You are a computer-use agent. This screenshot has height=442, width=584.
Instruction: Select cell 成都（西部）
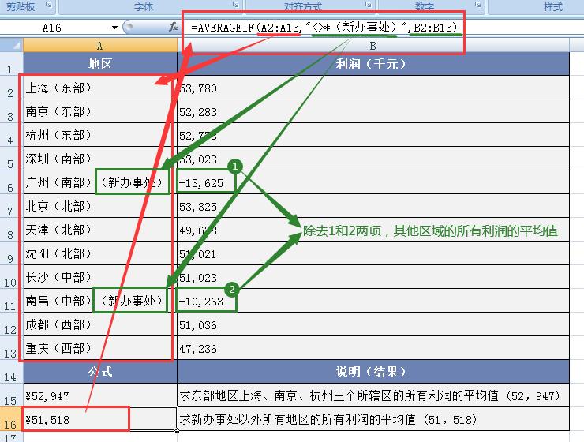click(x=100, y=324)
